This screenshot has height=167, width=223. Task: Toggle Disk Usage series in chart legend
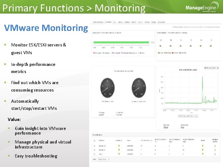182,116
